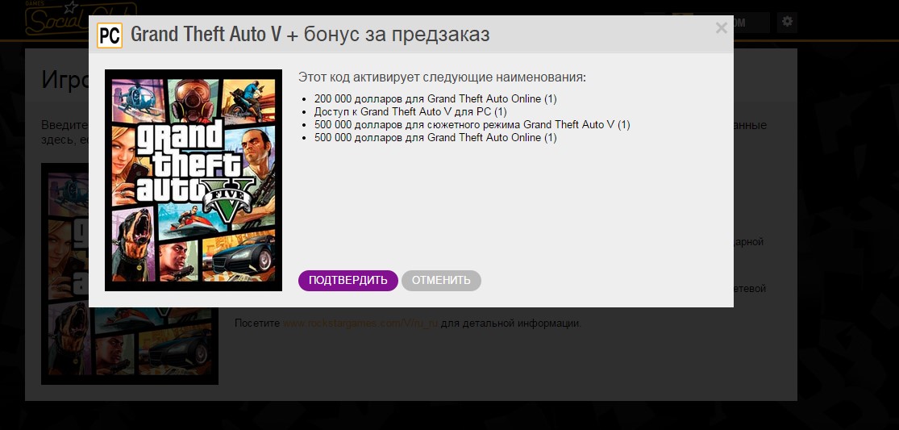Click the PC platform icon in dialog header
The image size is (899, 430).
point(110,35)
